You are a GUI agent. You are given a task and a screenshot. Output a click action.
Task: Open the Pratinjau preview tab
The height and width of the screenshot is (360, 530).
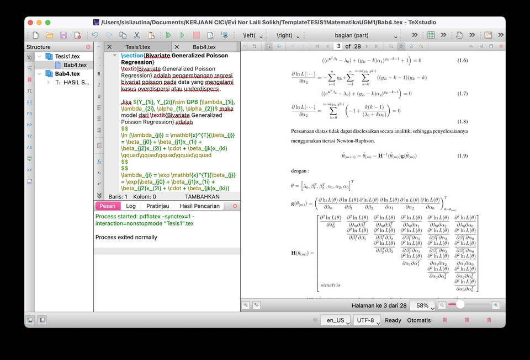157,206
